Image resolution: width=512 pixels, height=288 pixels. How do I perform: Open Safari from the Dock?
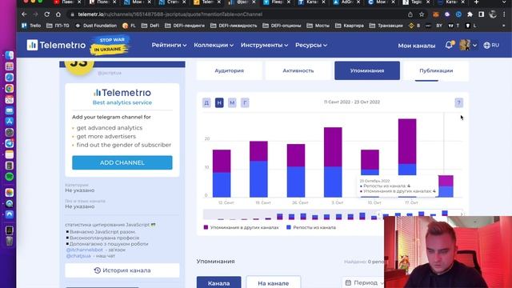click(x=10, y=78)
